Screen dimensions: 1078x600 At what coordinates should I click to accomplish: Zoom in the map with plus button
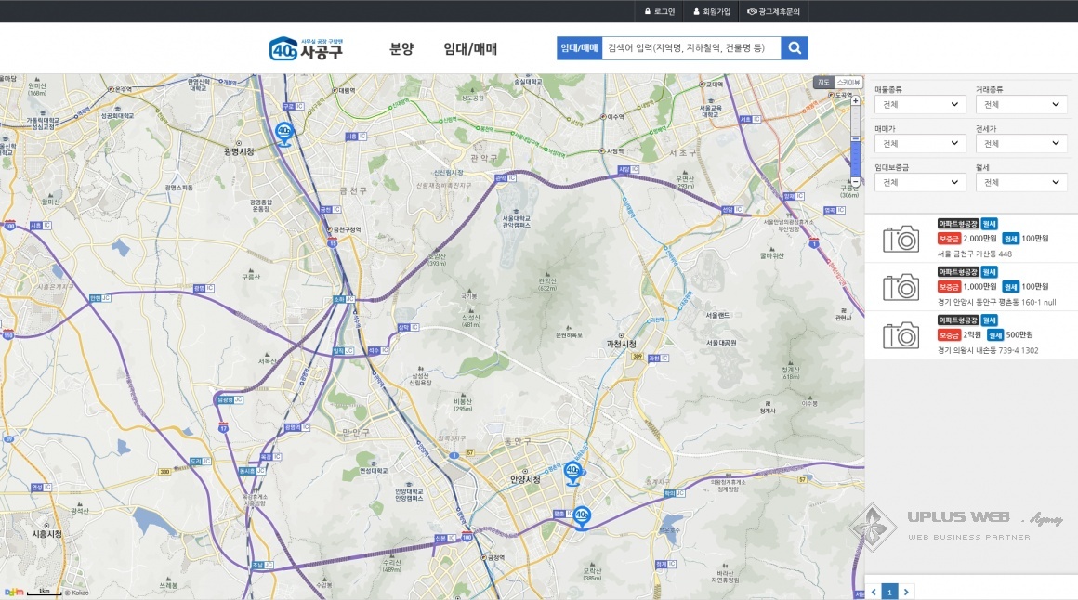[x=855, y=100]
